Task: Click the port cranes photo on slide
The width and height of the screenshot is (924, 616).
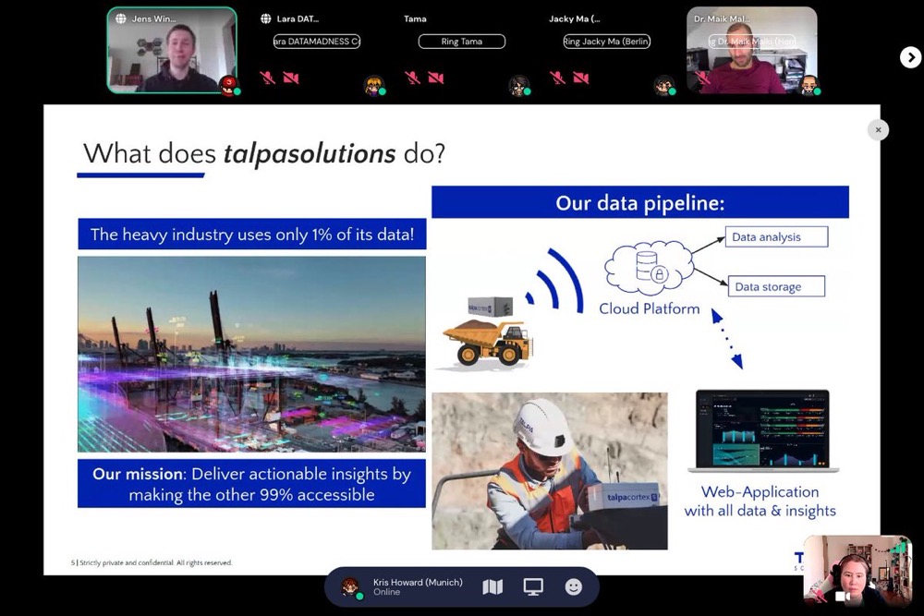Action: [251, 354]
